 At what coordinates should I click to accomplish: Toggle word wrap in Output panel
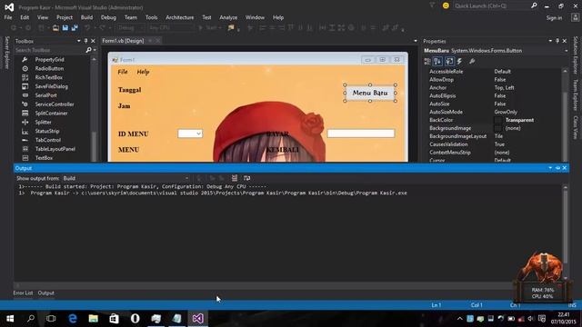(x=246, y=178)
